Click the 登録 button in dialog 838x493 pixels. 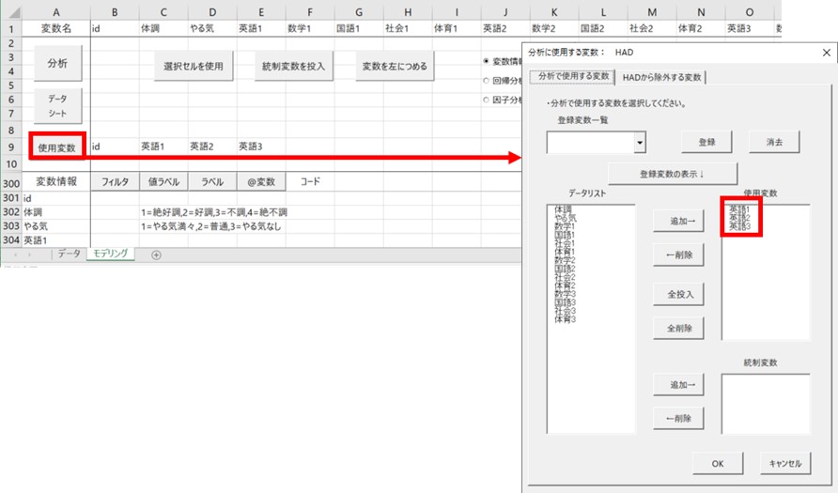click(x=706, y=142)
